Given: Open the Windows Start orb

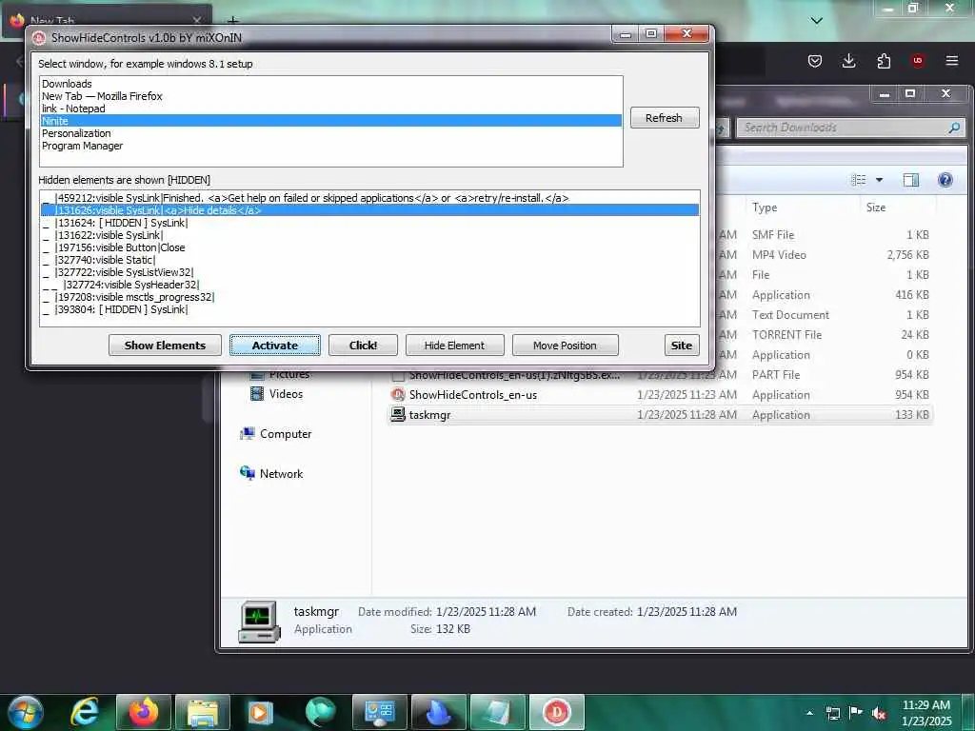Looking at the screenshot, I should pos(26,712).
